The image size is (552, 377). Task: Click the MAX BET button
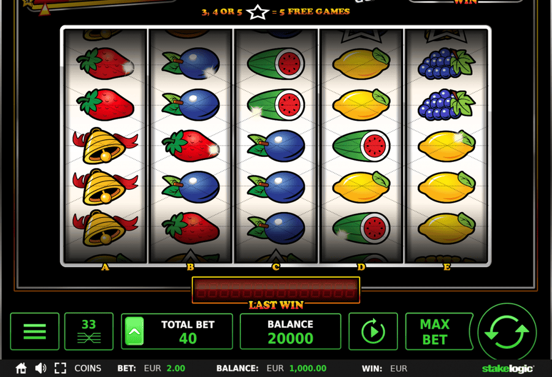pyautogui.click(x=438, y=331)
